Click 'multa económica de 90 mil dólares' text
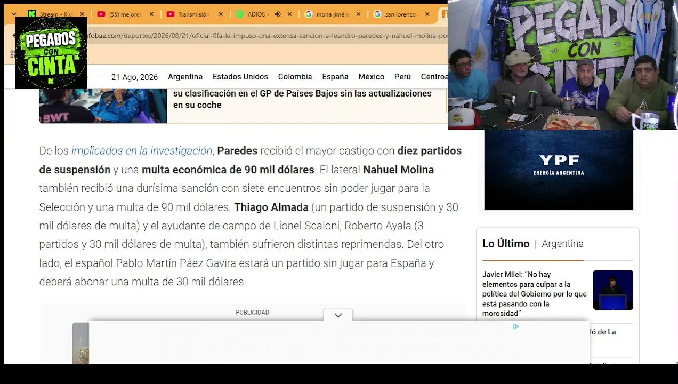 click(228, 170)
